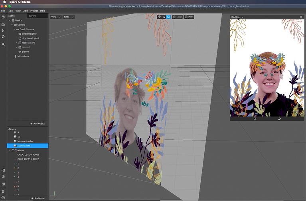Select the Scale manipulator tool
The image size is (306, 201).
[x=168, y=17]
